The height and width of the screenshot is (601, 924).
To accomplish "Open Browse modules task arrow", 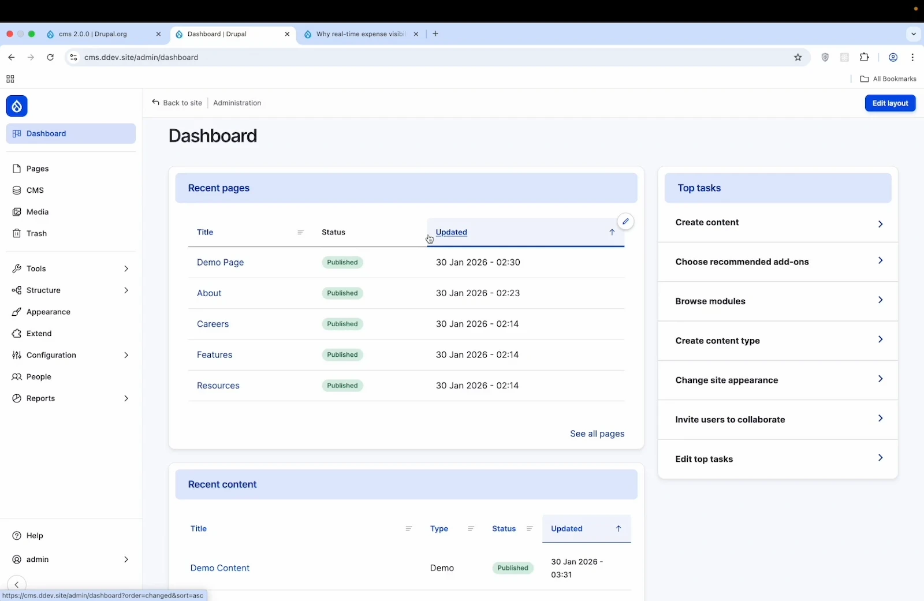I will click(x=880, y=300).
